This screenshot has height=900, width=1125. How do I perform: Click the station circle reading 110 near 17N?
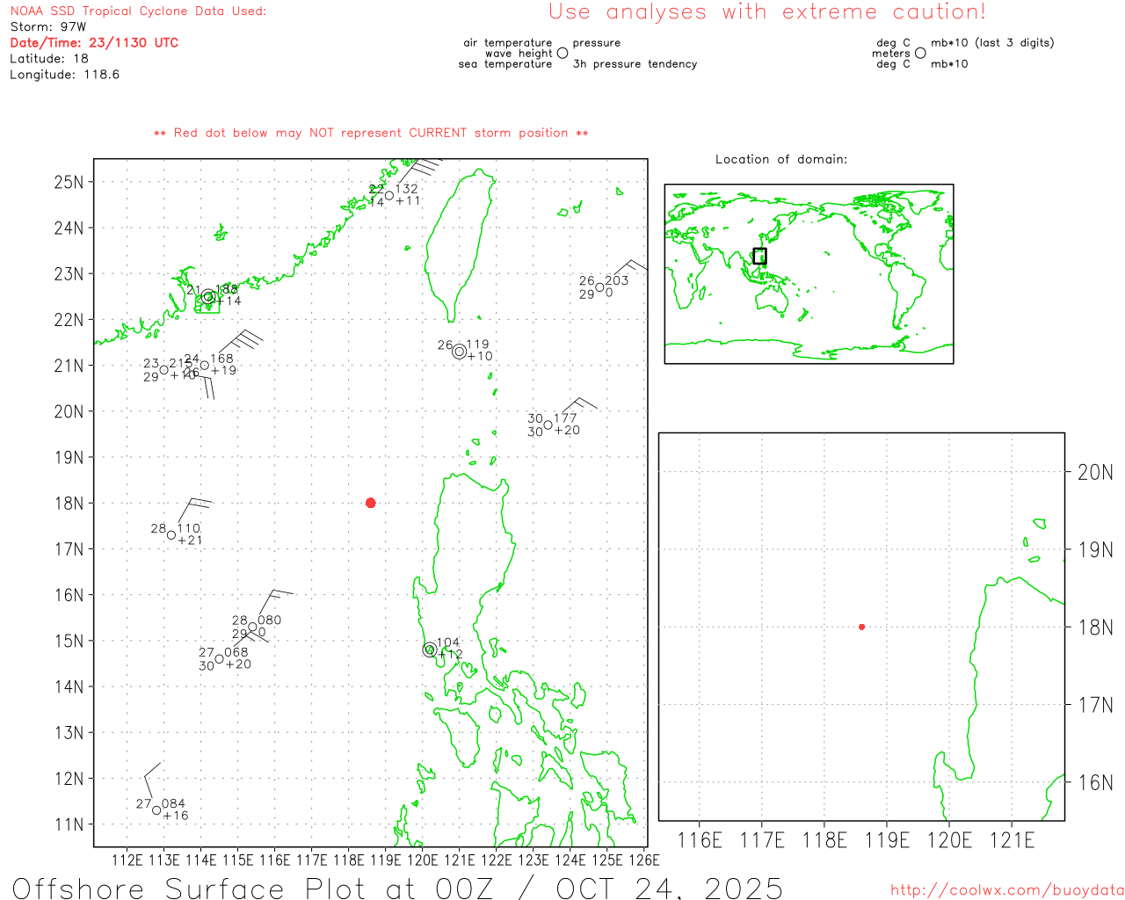(171, 535)
